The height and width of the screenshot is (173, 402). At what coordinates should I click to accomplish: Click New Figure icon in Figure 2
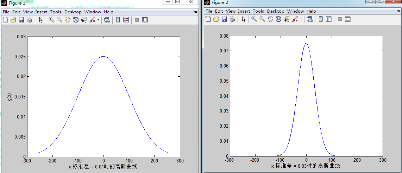[208, 19]
